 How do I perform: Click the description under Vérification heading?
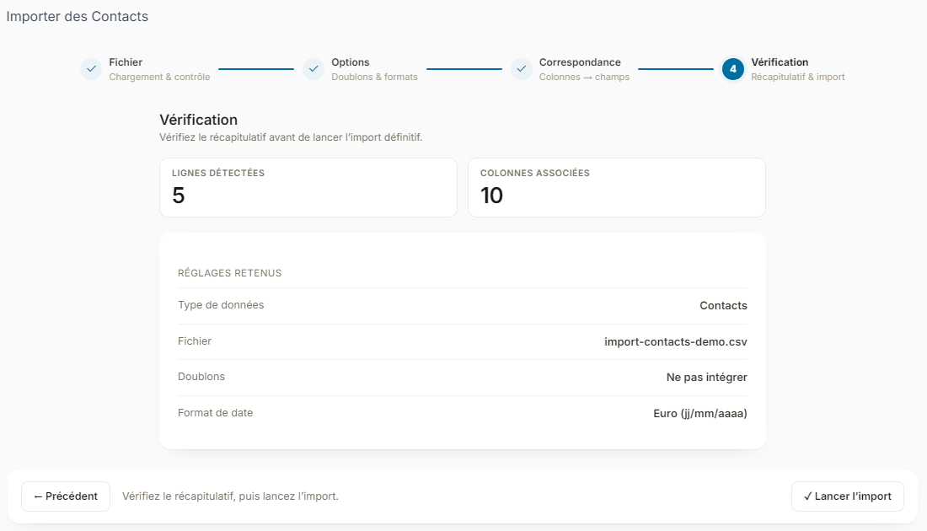click(x=291, y=137)
